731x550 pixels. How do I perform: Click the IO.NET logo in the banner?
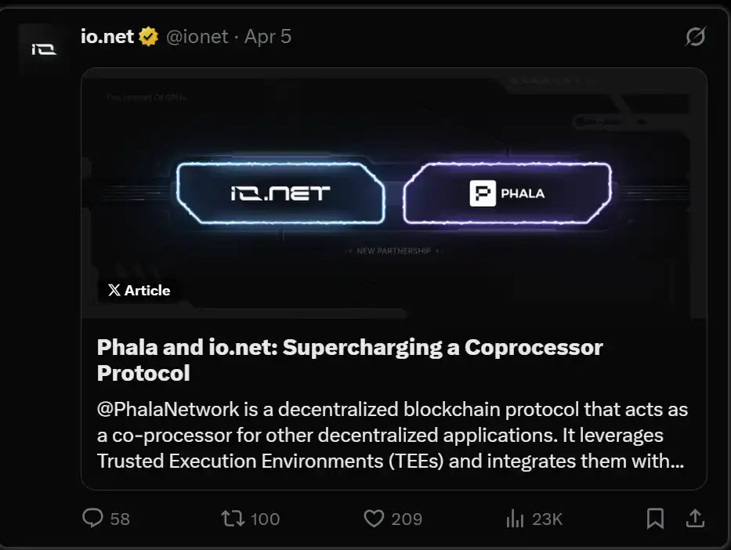click(280, 193)
